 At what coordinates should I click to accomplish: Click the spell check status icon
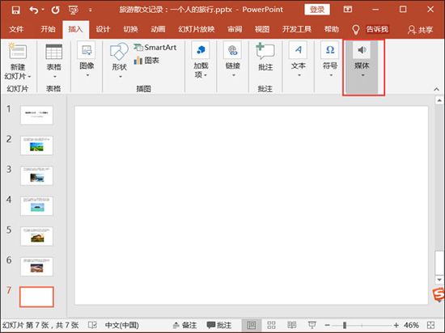coord(92,325)
